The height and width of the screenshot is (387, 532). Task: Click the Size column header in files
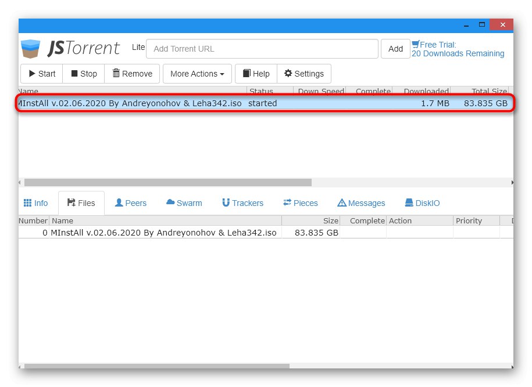(x=311, y=220)
